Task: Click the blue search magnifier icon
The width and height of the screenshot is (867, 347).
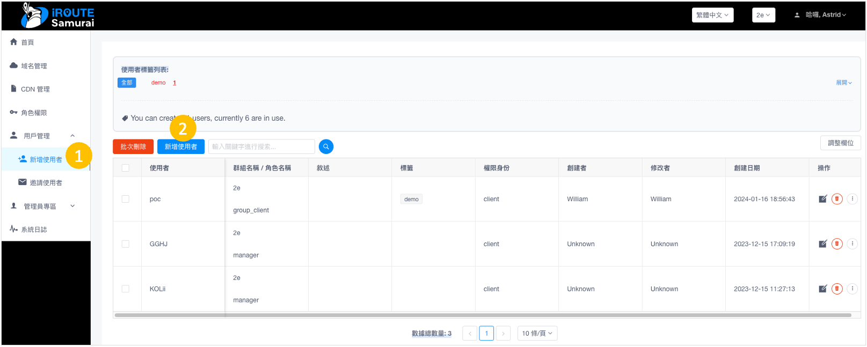Action: pos(326,146)
